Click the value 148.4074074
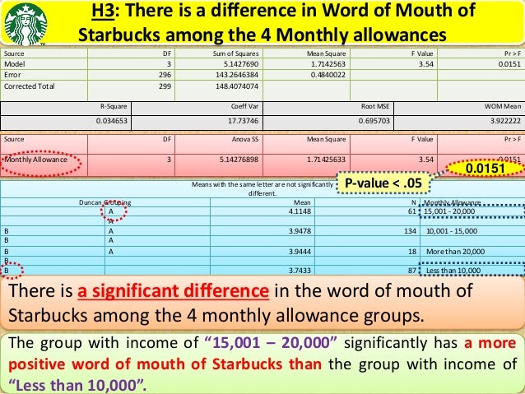Viewport: 525px width, 394px height. pyautogui.click(x=237, y=86)
